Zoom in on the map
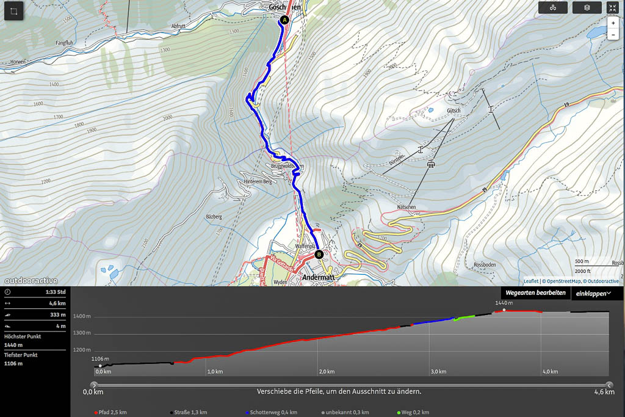Viewport: 625px width, 417px height. 613,23
